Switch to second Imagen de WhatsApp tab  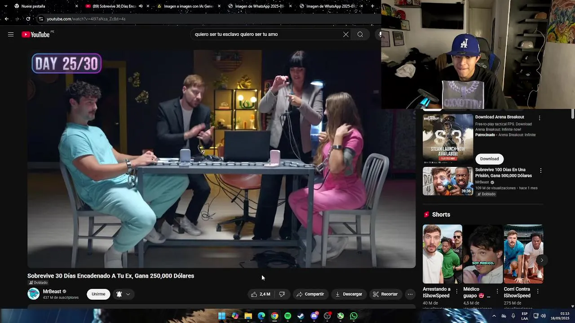point(331,6)
